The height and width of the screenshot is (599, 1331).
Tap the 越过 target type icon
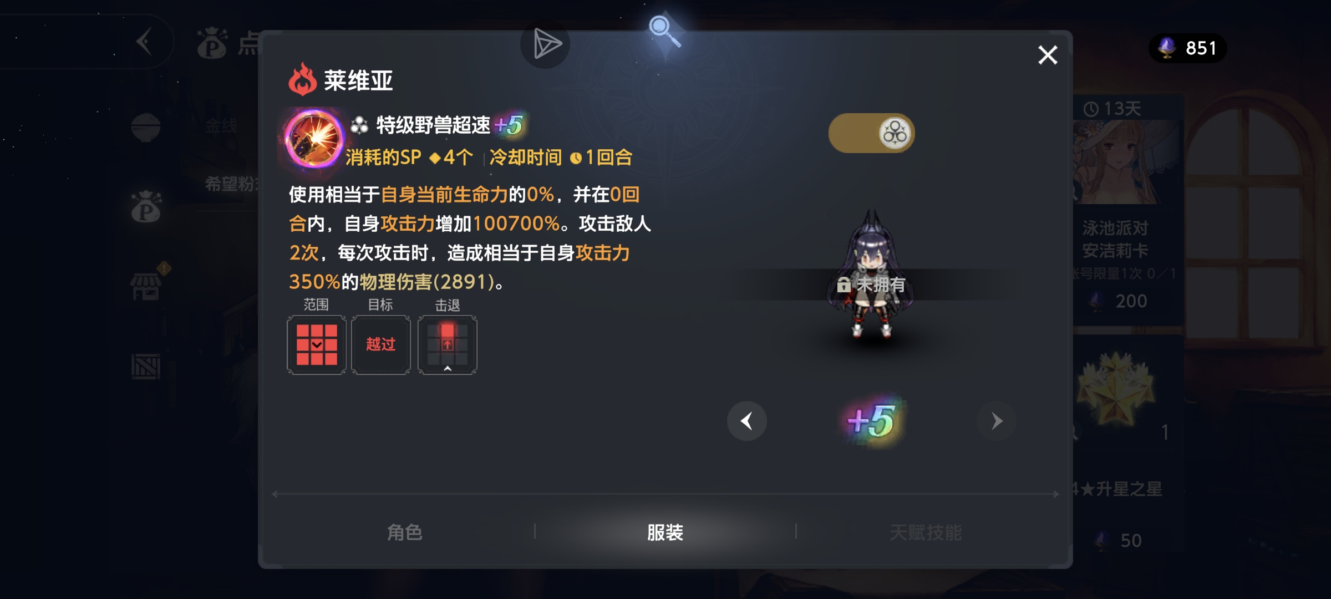click(381, 344)
